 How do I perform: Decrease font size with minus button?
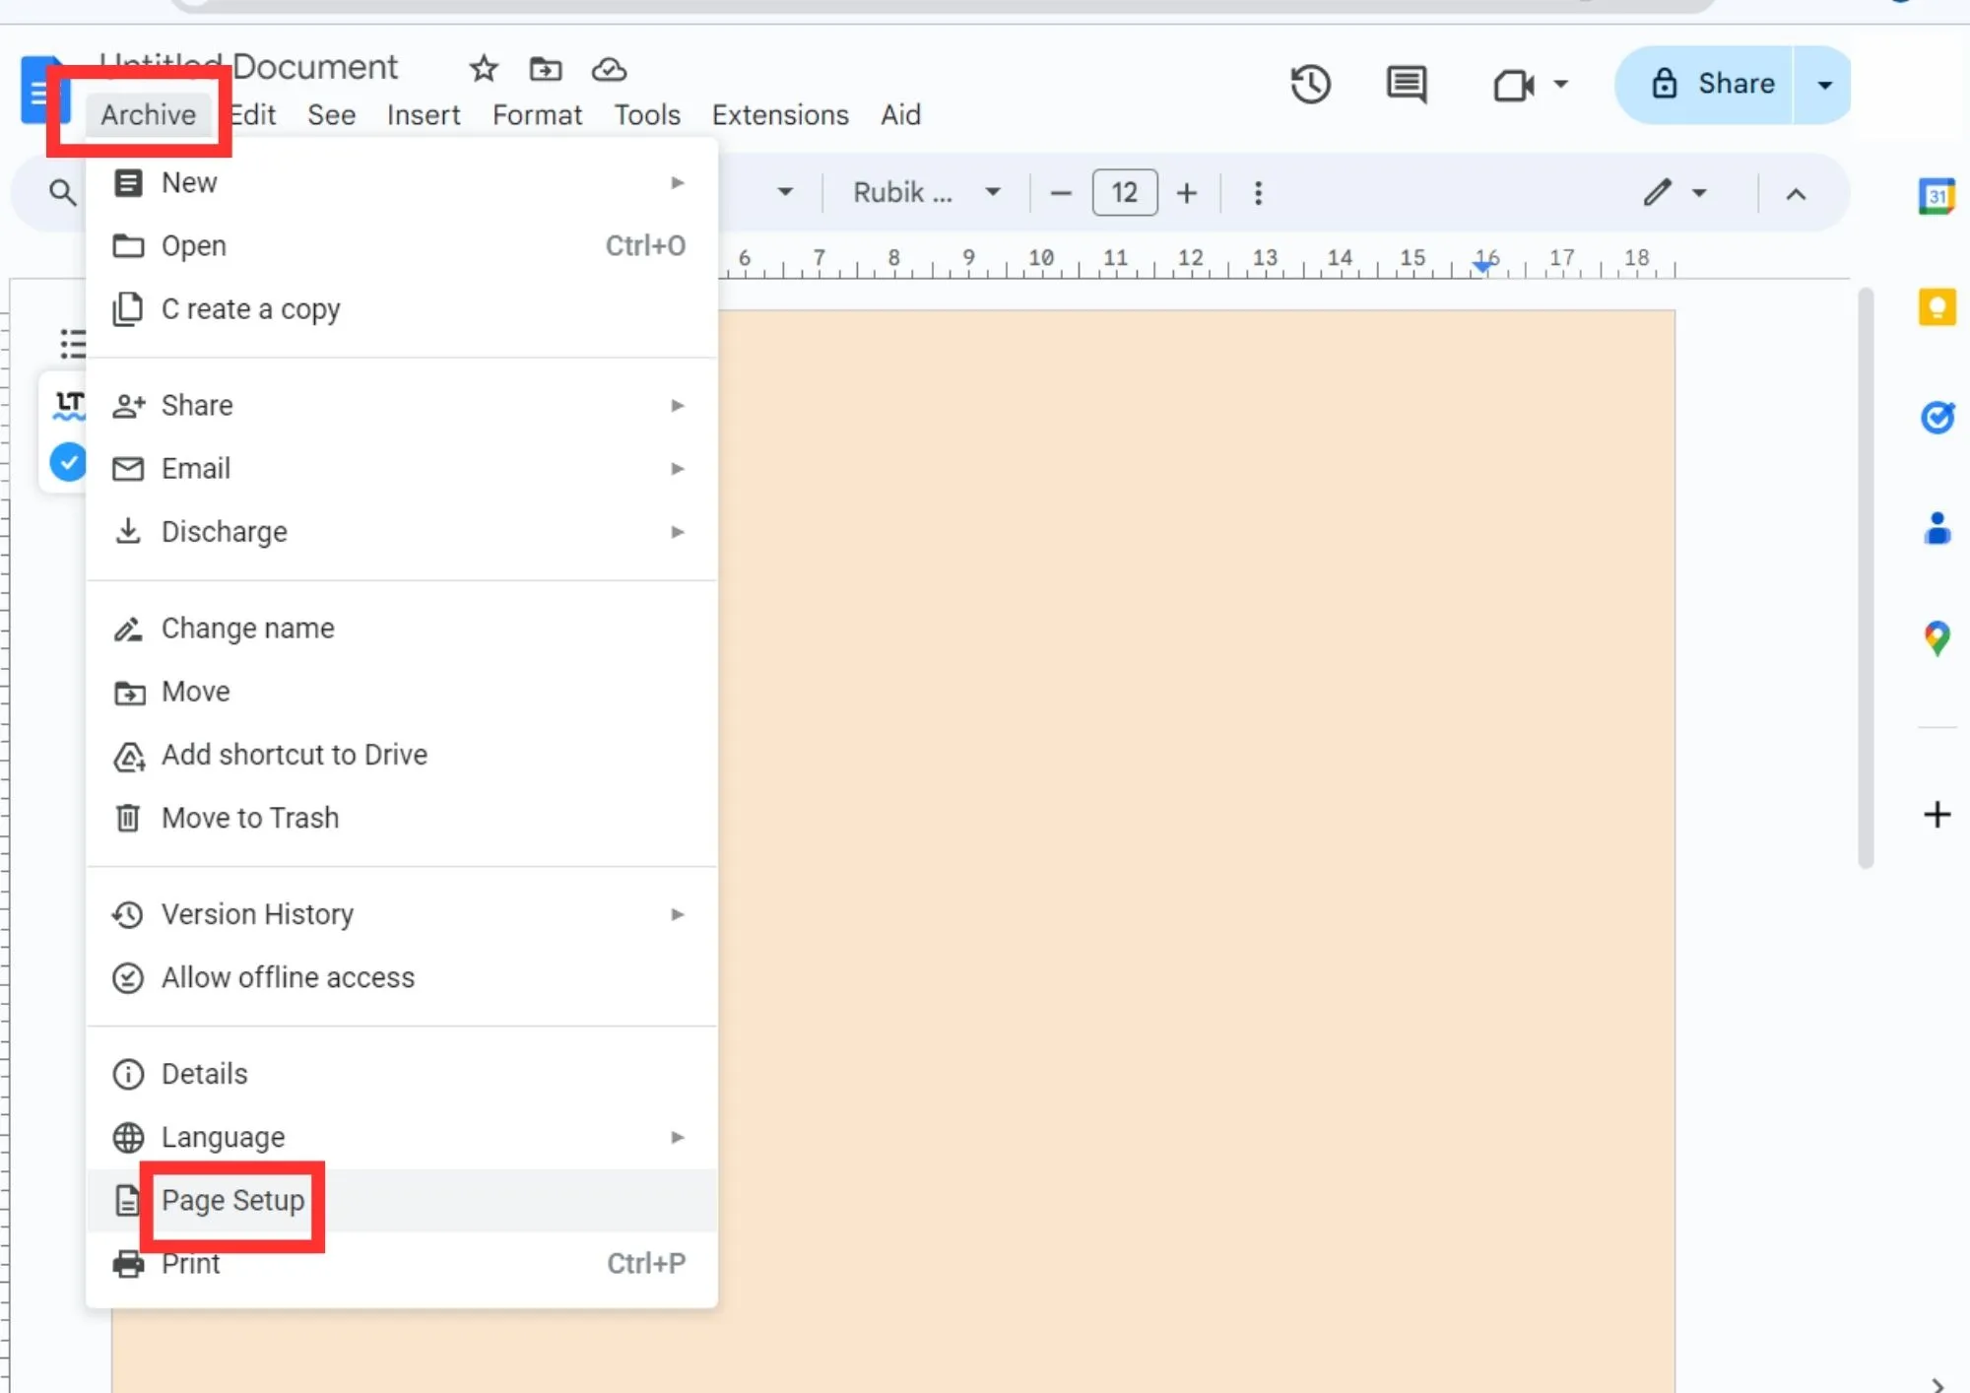(1060, 193)
